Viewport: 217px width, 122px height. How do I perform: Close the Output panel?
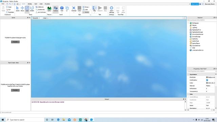[x=185, y=99]
